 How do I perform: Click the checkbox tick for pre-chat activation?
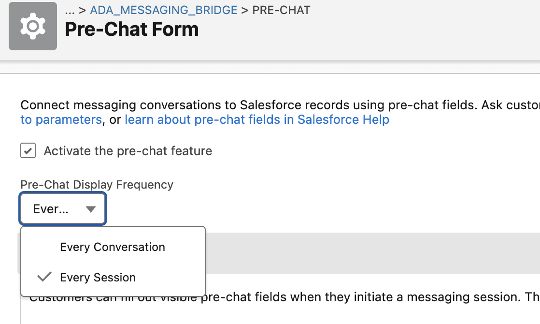tap(28, 150)
